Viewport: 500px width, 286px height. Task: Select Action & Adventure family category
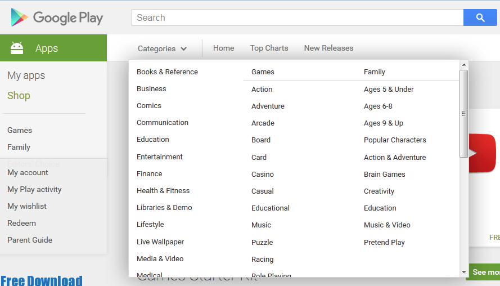click(395, 158)
